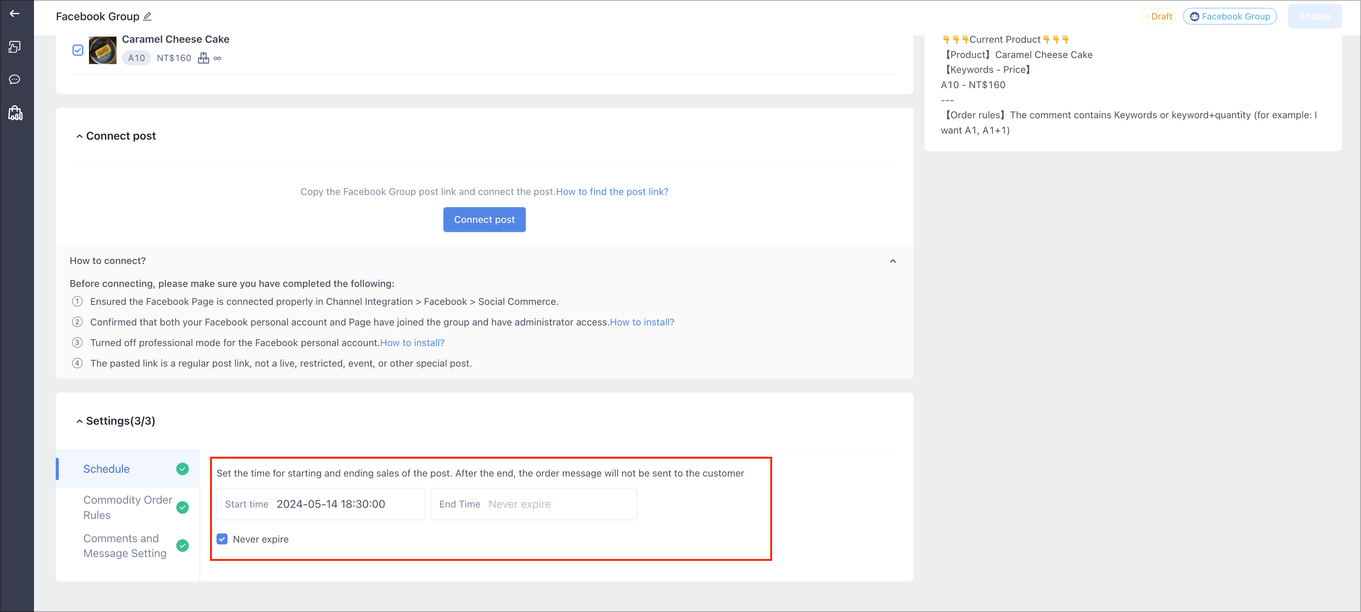Open the store analytics icon in sidebar
Viewport: 1361px width, 612px height.
click(15, 113)
